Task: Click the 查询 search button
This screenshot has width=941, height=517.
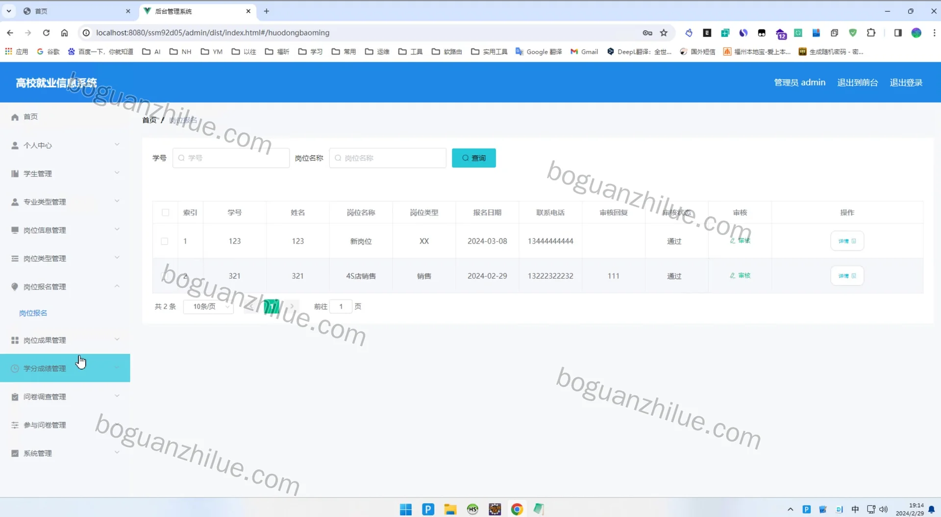Action: pyautogui.click(x=473, y=158)
